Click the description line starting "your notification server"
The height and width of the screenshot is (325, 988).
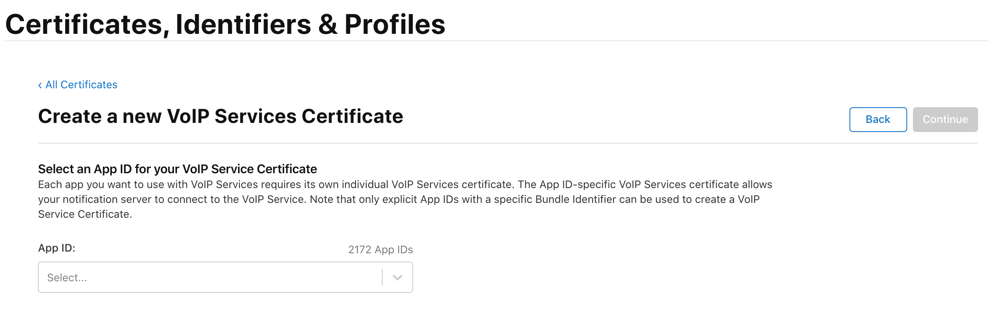point(398,199)
